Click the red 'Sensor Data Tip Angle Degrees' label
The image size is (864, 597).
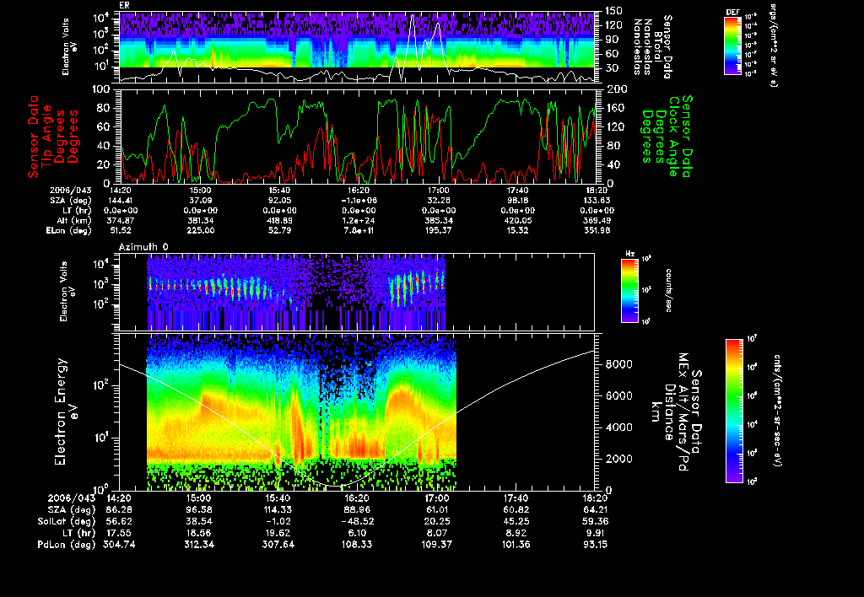point(53,137)
